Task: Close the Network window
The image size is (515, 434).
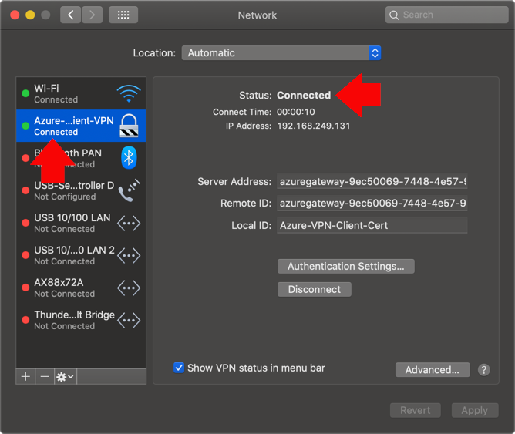Action: [15, 15]
